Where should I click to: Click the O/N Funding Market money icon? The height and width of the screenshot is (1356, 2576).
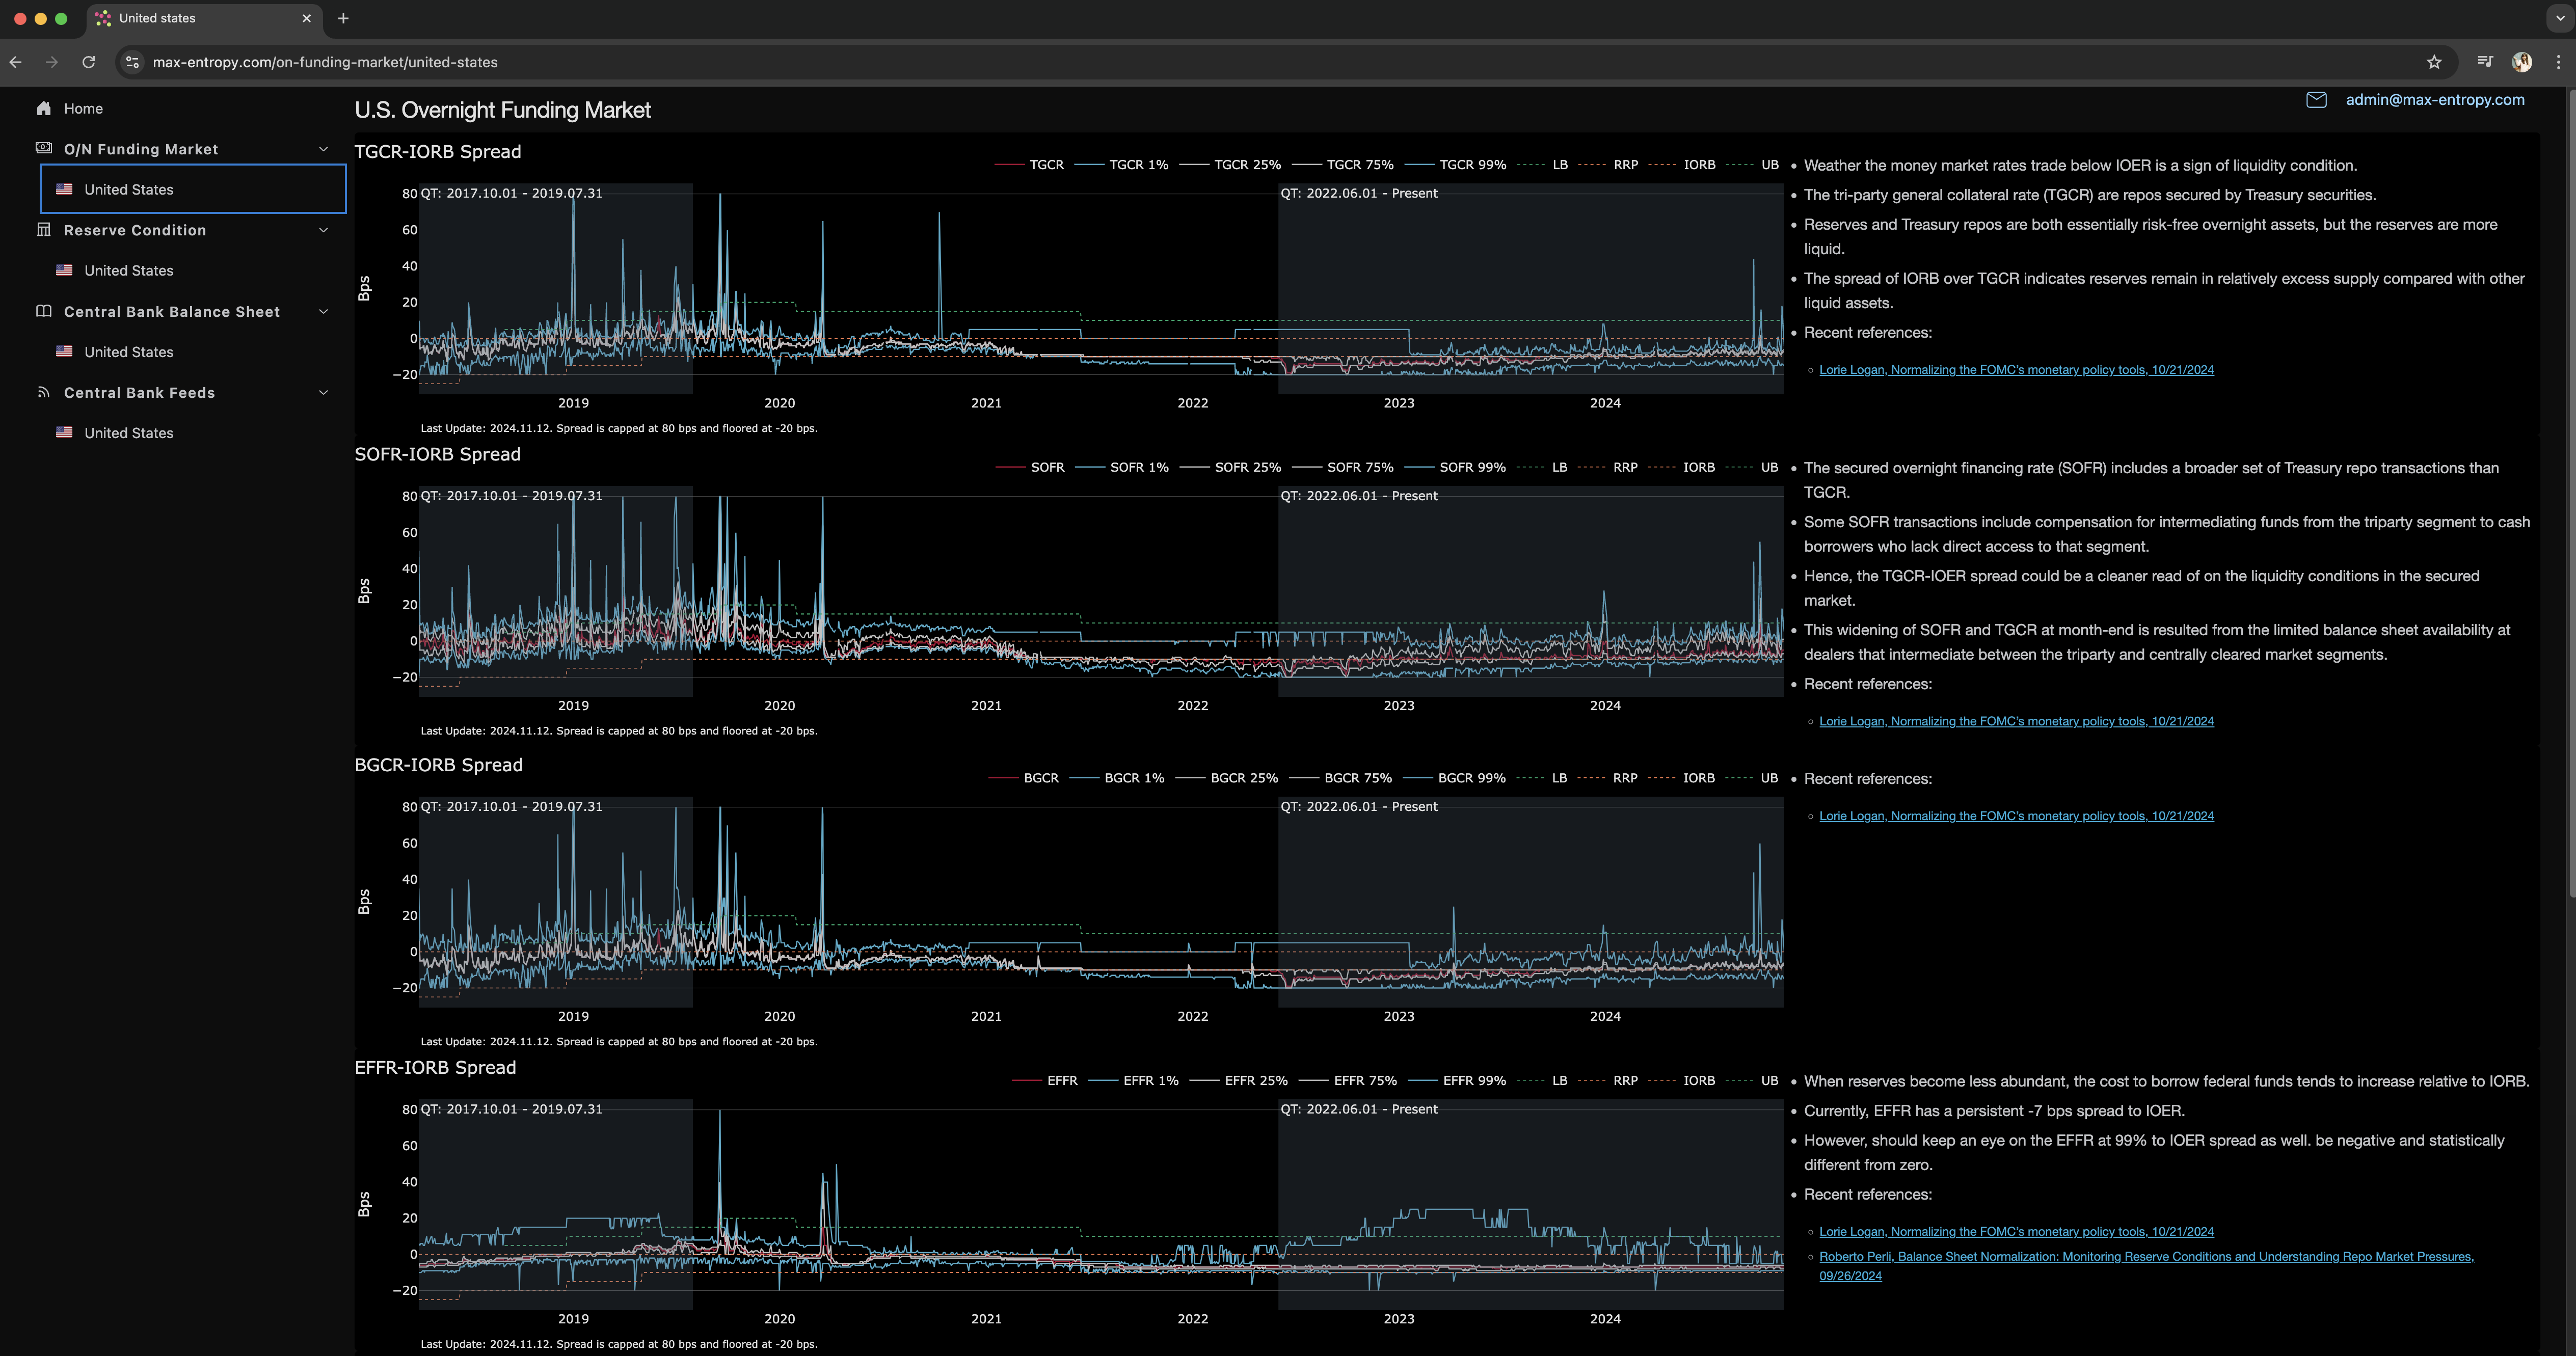click(x=43, y=148)
